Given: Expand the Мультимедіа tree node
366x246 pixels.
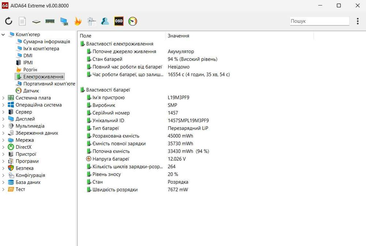Looking at the screenshot, I should tap(3, 126).
